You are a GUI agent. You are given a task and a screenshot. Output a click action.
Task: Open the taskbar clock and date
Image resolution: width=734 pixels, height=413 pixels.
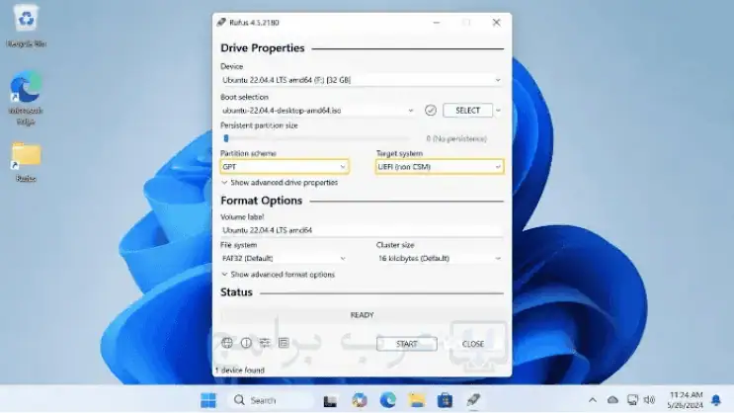tap(686, 400)
